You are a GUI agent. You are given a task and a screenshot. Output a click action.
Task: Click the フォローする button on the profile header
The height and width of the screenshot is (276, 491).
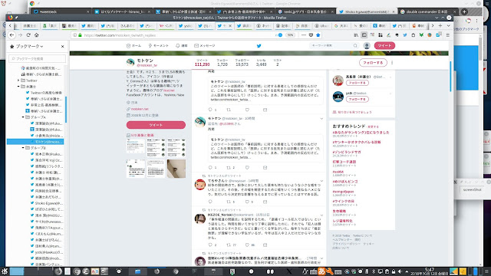click(x=373, y=63)
